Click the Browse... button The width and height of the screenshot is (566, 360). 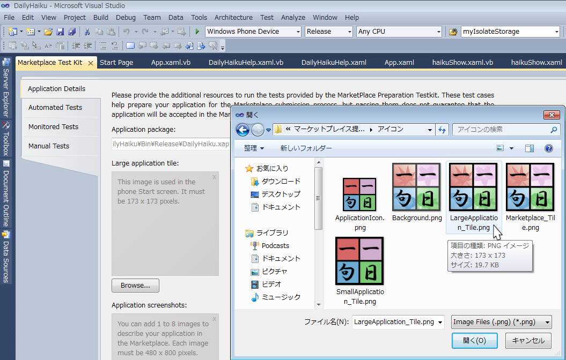coord(135,286)
